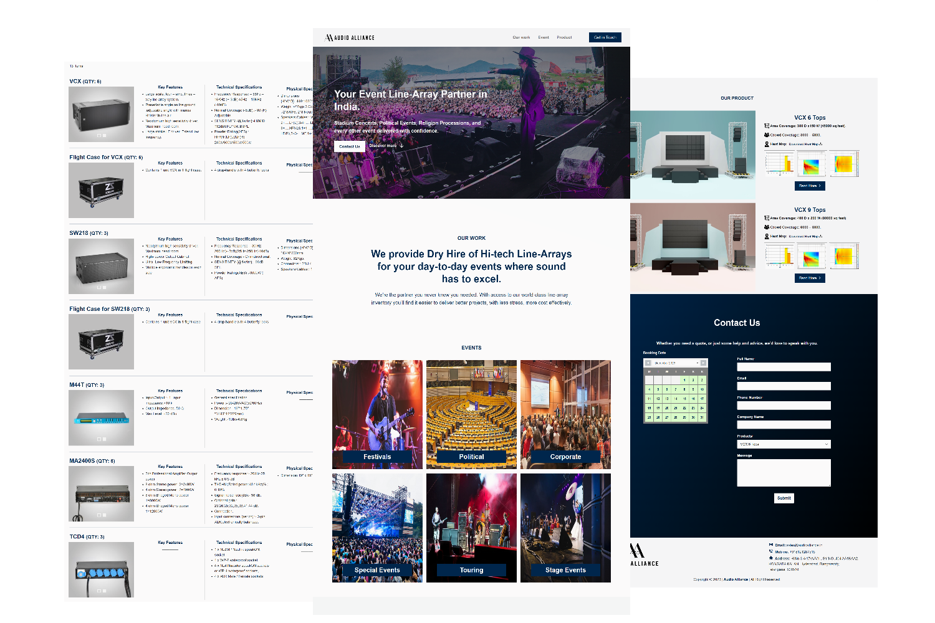This screenshot has height=623, width=935.
Task: Submit the contact form
Action: coord(784,498)
